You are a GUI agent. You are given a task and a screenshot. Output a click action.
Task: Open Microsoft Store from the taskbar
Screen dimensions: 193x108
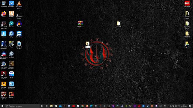pyautogui.click(x=56, y=106)
